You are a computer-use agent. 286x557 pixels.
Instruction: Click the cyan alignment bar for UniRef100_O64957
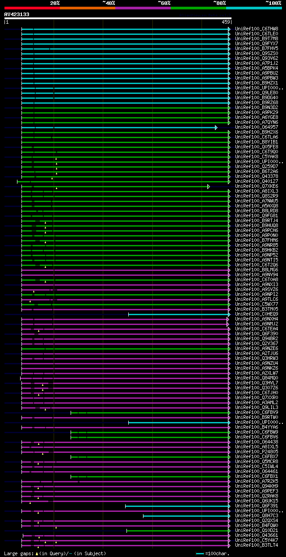pos(119,127)
